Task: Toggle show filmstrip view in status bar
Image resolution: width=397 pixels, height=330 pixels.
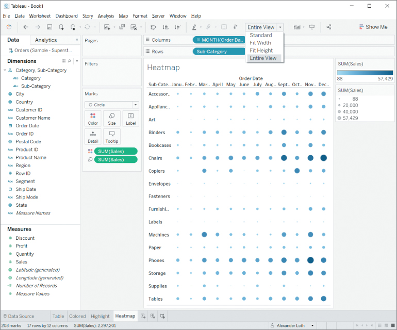Action: pyautogui.click(x=386, y=325)
